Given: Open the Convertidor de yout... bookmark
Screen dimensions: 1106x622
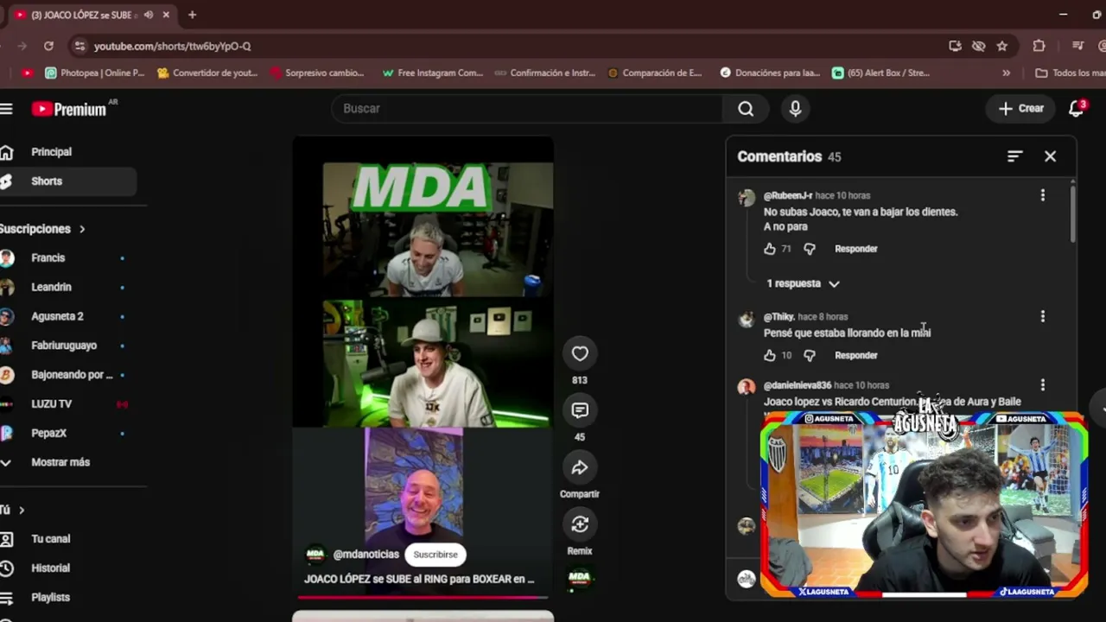Looking at the screenshot, I should [x=207, y=73].
